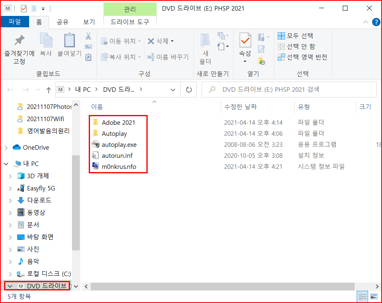
Task: Collapse the DVD 드라이브 tree node
Action: coord(10,286)
